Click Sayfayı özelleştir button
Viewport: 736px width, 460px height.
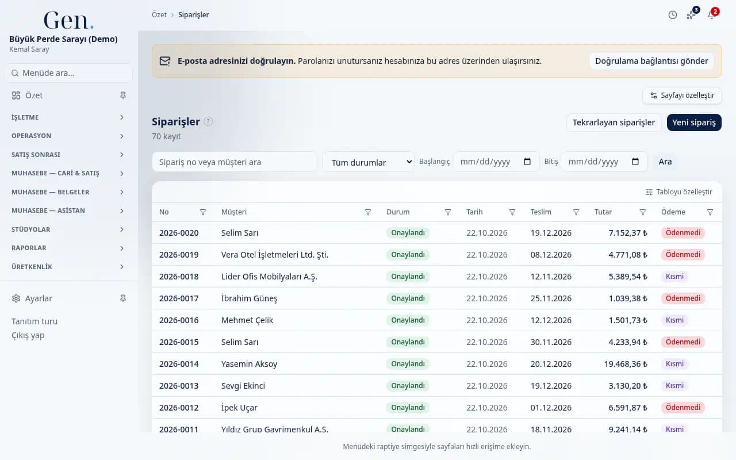682,95
